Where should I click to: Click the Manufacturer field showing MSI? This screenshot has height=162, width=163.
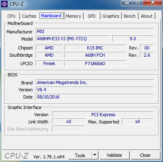click(x=95, y=31)
